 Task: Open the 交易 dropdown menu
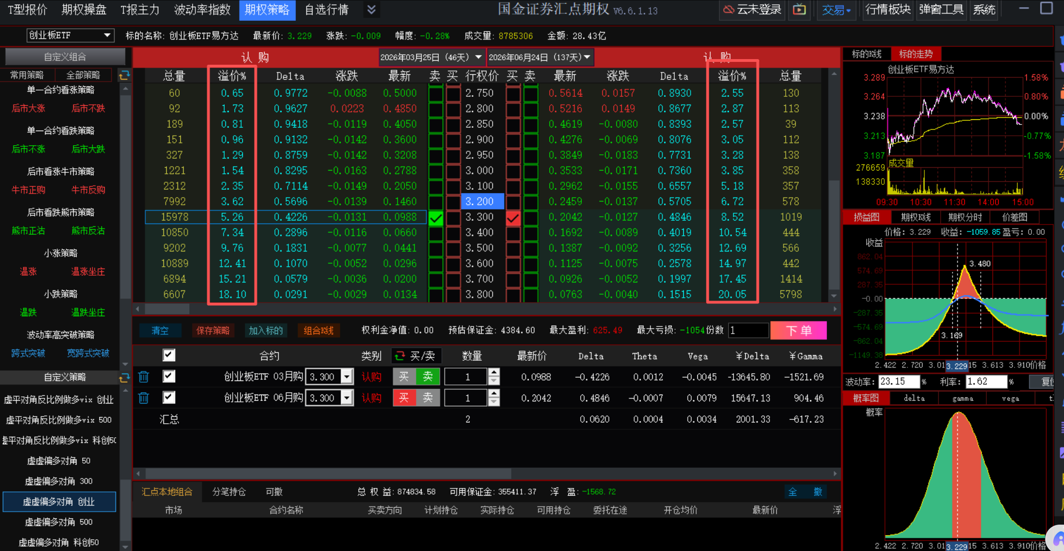pyautogui.click(x=836, y=10)
